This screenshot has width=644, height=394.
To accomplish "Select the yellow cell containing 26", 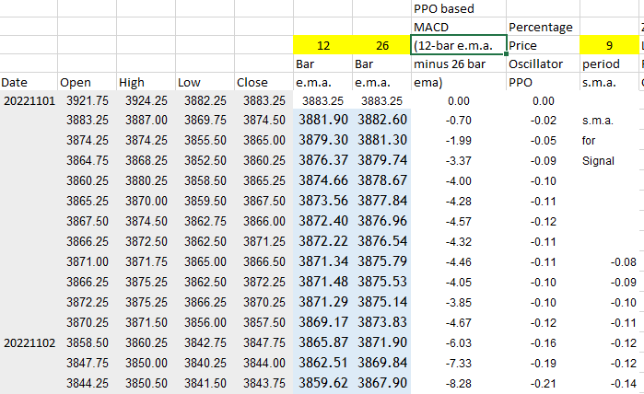I will 381,45.
